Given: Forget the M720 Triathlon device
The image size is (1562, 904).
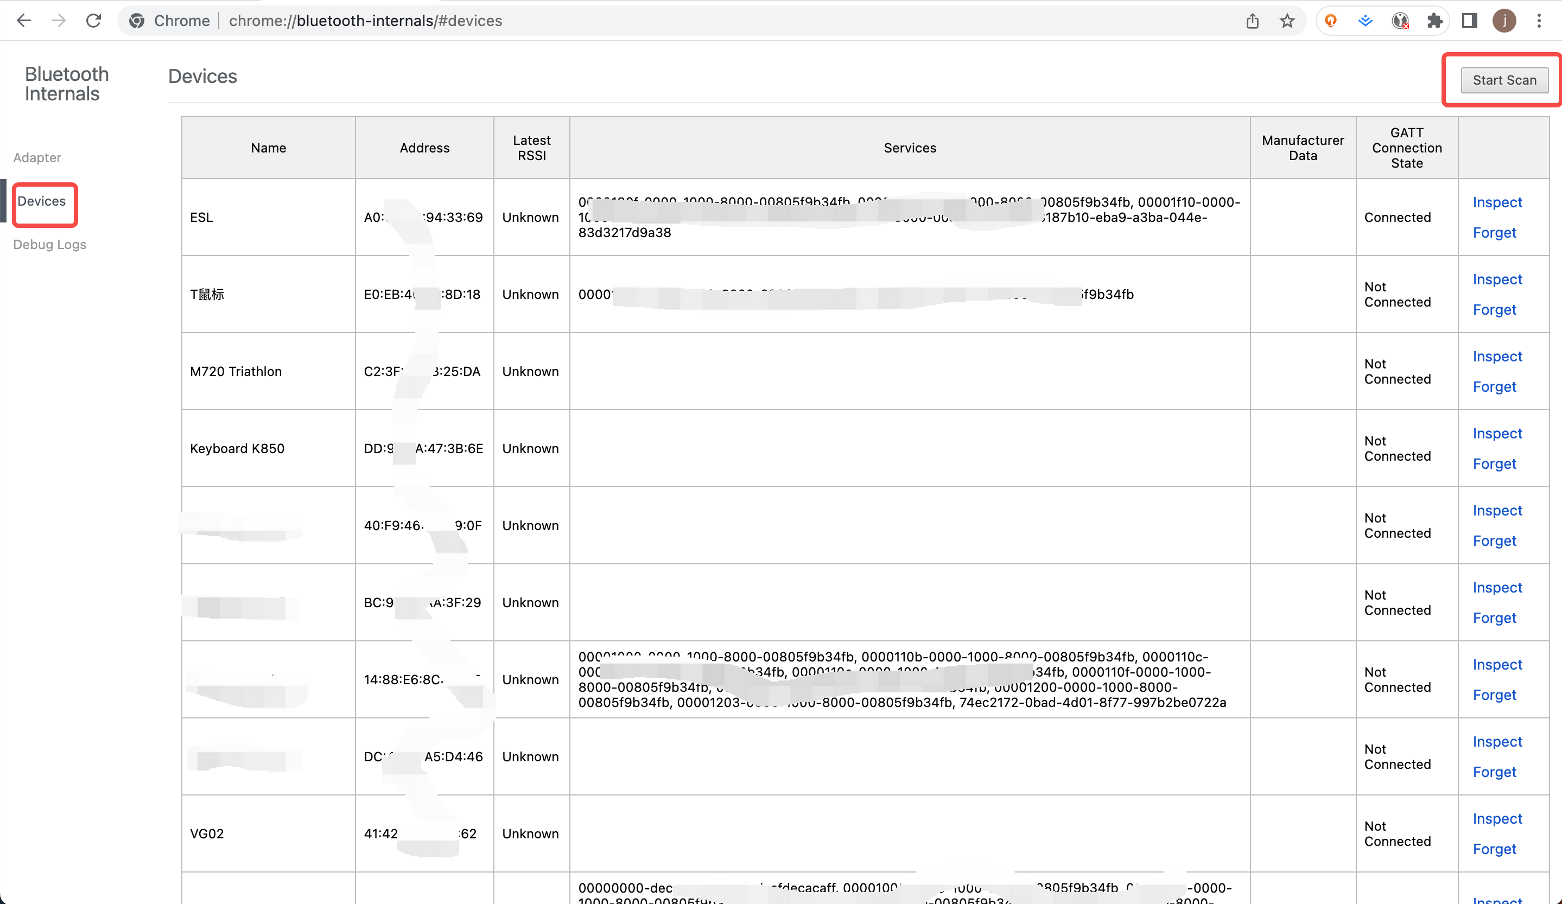Looking at the screenshot, I should [x=1495, y=387].
